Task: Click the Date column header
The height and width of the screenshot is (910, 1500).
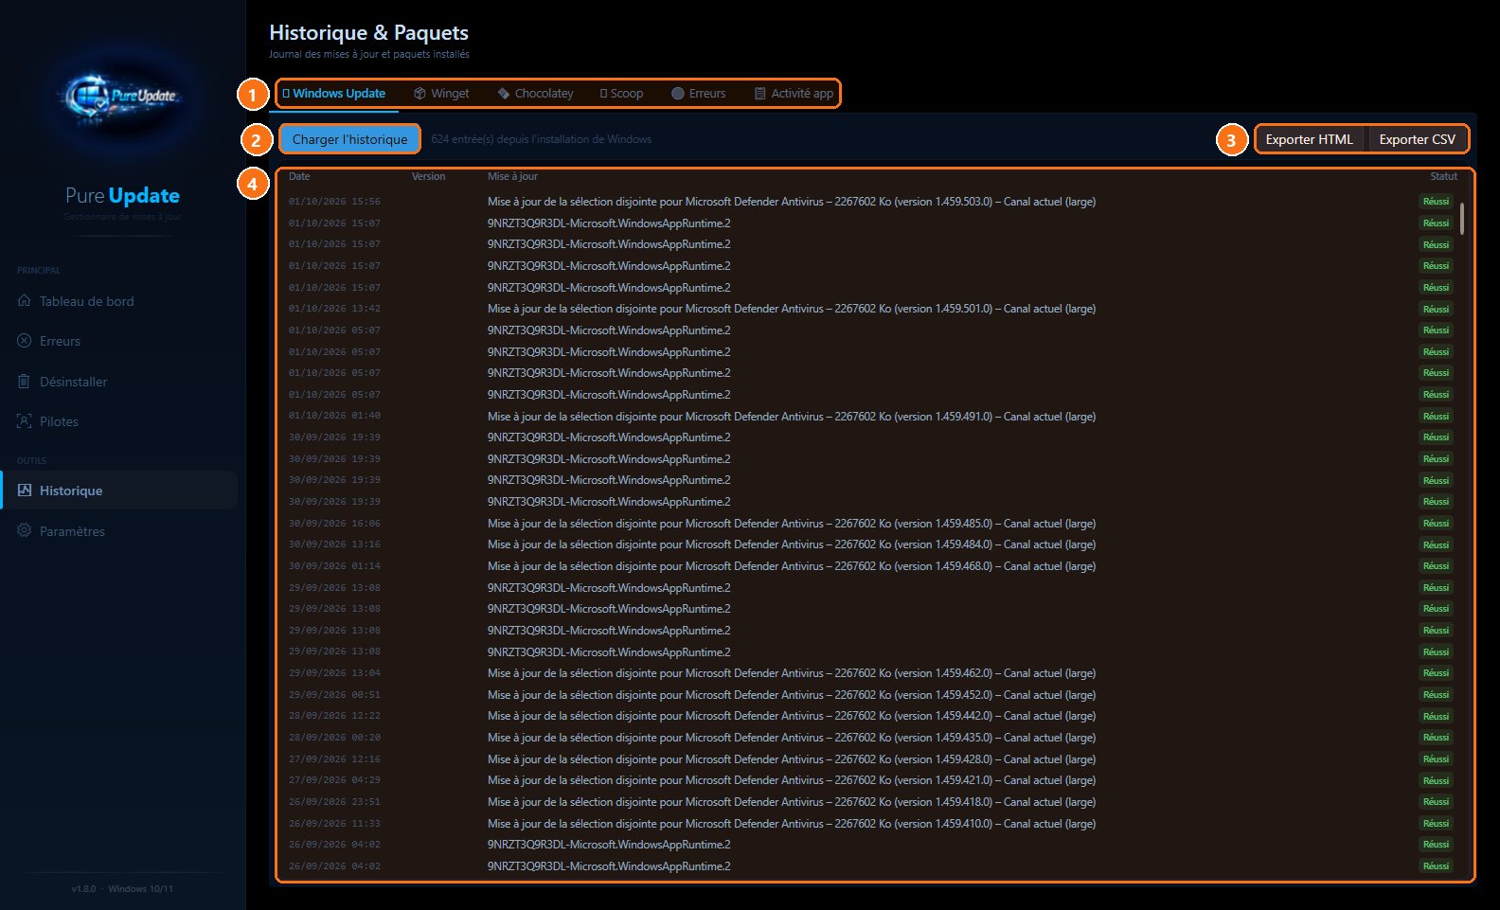Action: 299,177
